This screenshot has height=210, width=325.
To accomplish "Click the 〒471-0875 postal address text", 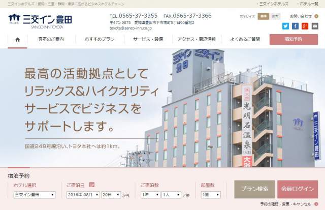I will point(152,22).
